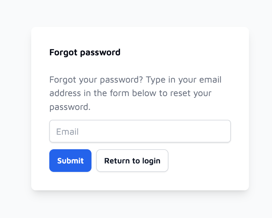The width and height of the screenshot is (272, 218).
Task: Click the right end of the Email field
Action: [x=224, y=131]
